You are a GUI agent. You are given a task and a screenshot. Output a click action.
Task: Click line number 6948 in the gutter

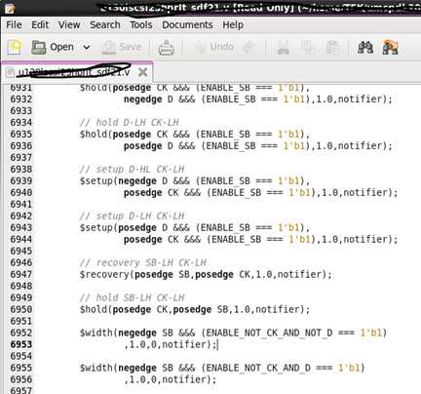21,286
